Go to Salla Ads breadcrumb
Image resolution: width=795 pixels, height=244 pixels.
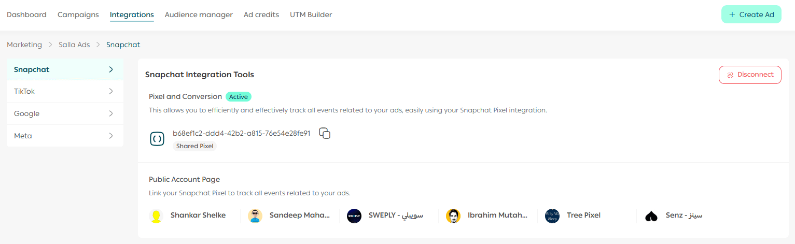(x=74, y=45)
